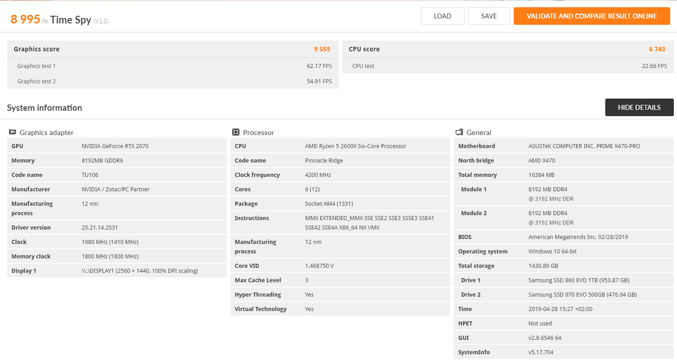677x361 pixels.
Task: Select Core VID 1.468750 V
Action: coord(319,266)
